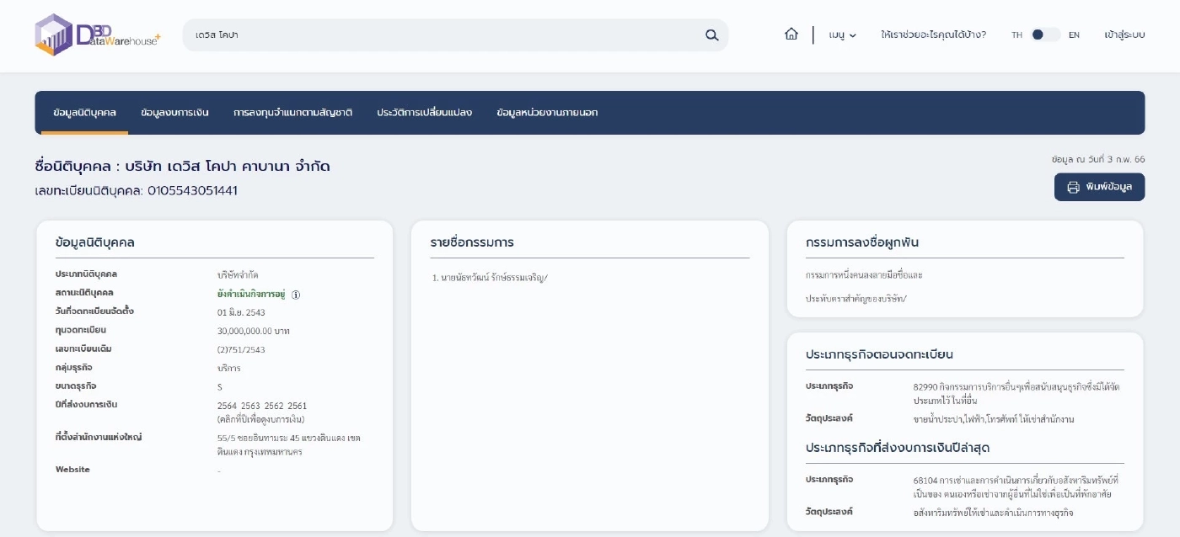Viewport: 1180px width, 537px height.
Task: Click the magnifier search icon
Action: [x=711, y=35]
